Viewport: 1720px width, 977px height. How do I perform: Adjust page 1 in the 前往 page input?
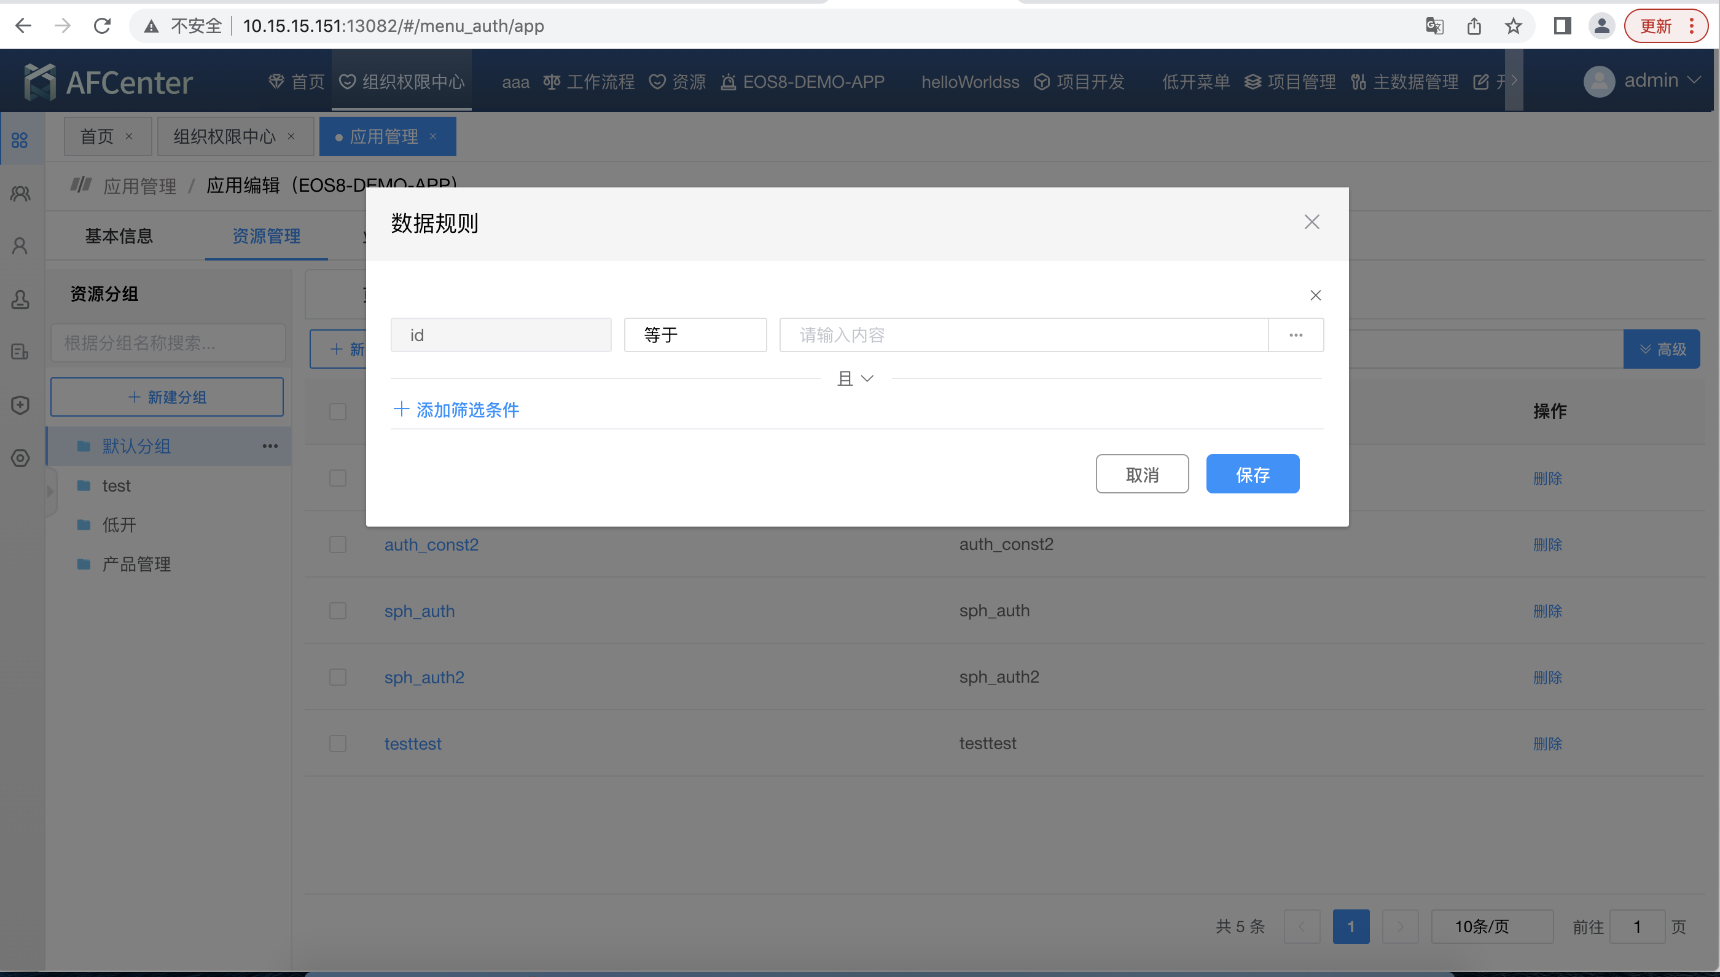1637,926
